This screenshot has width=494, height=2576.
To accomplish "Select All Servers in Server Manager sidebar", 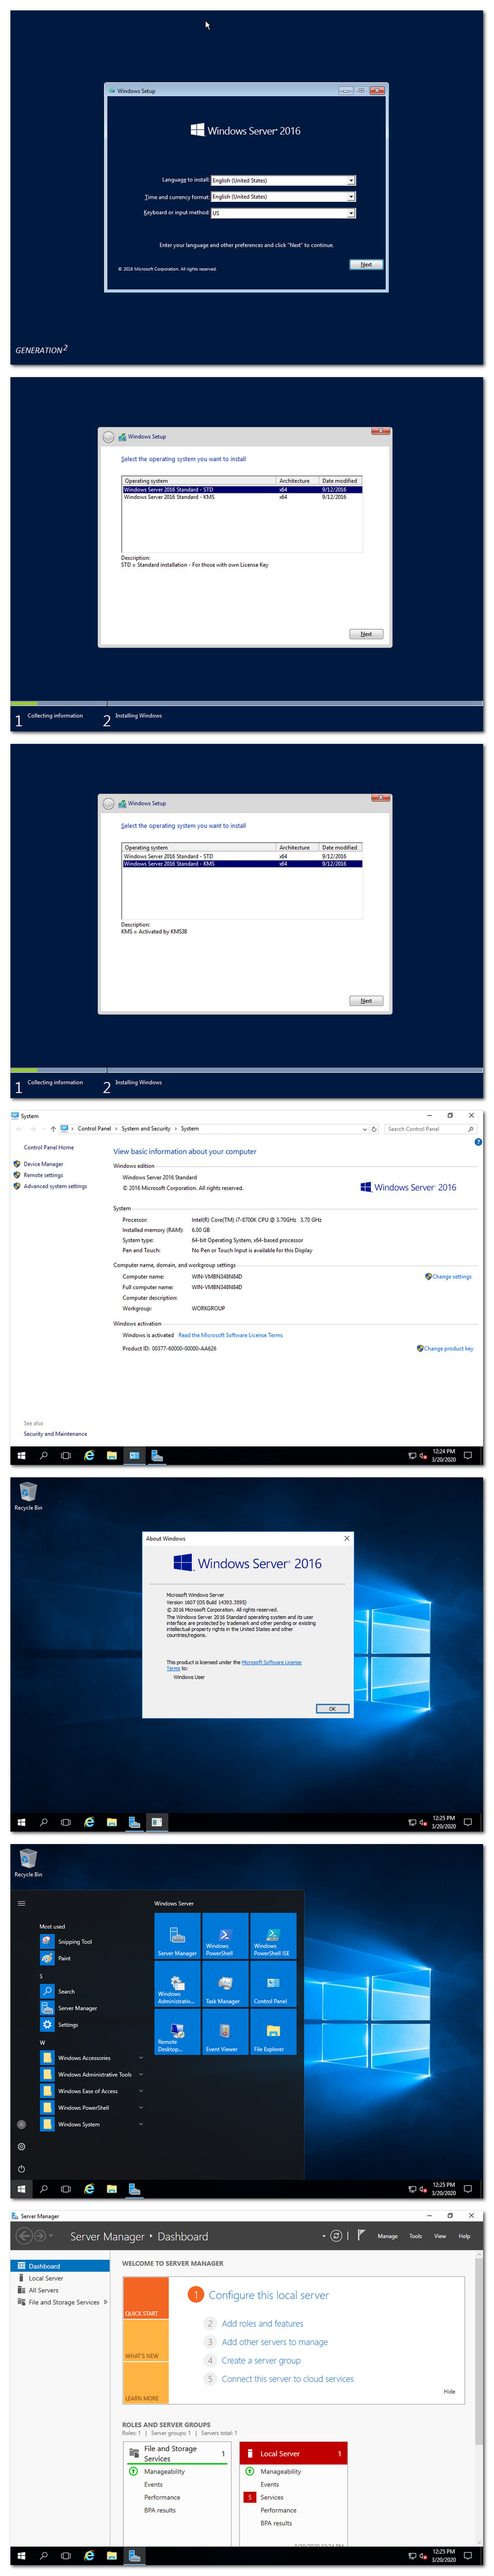I will tap(60, 2289).
